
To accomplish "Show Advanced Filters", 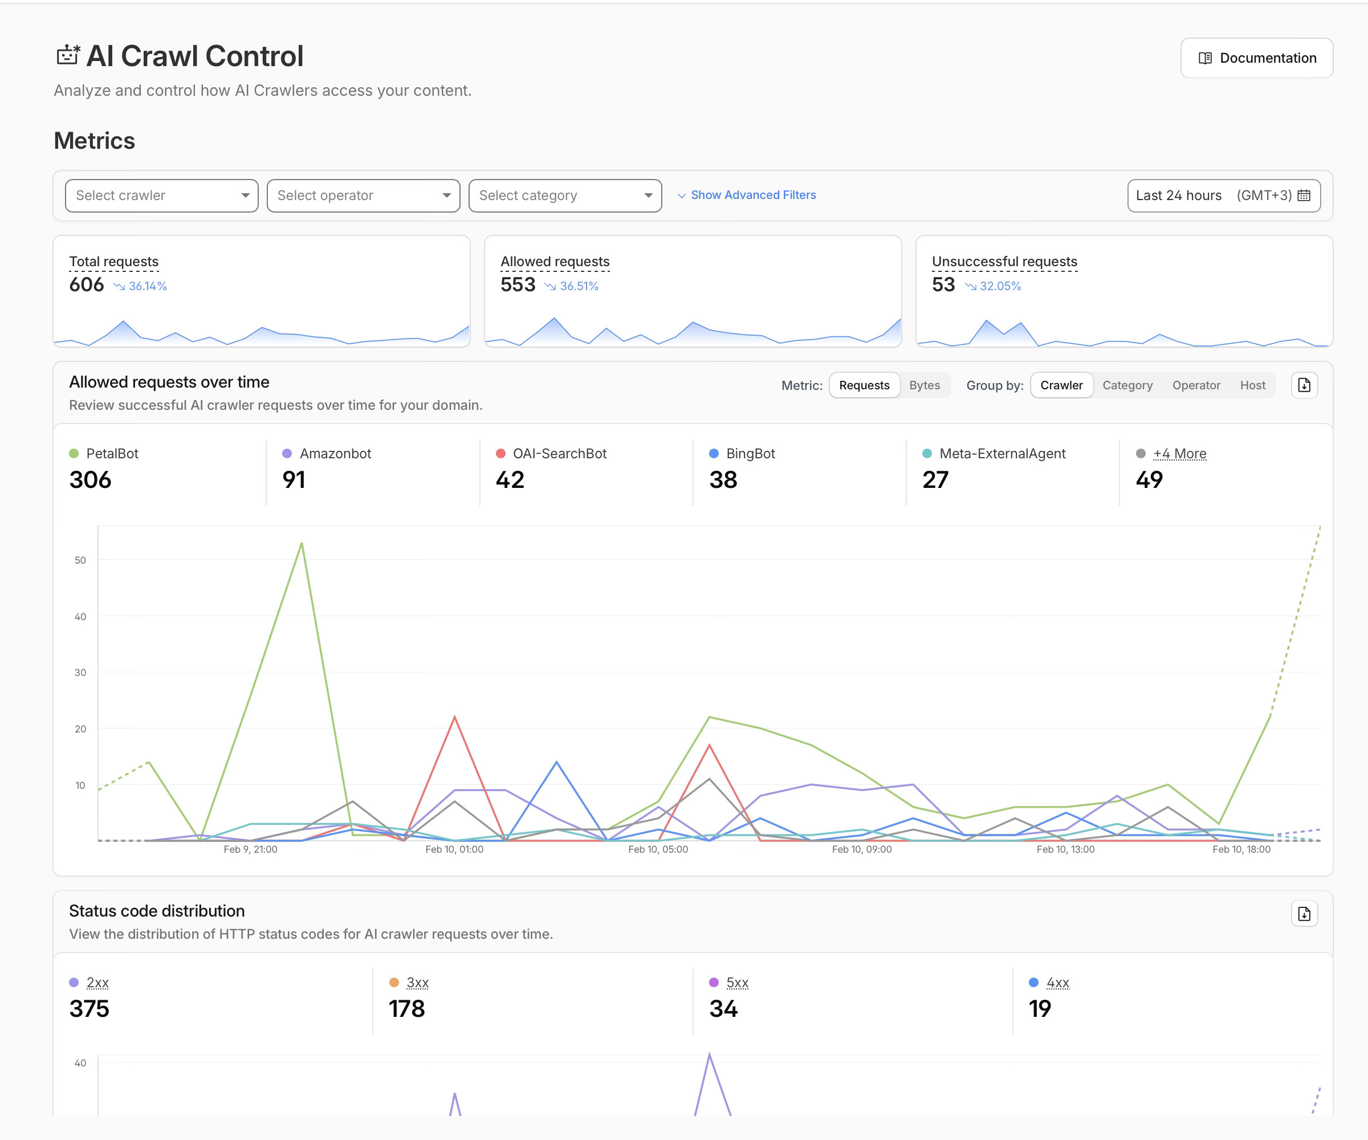I will click(753, 195).
